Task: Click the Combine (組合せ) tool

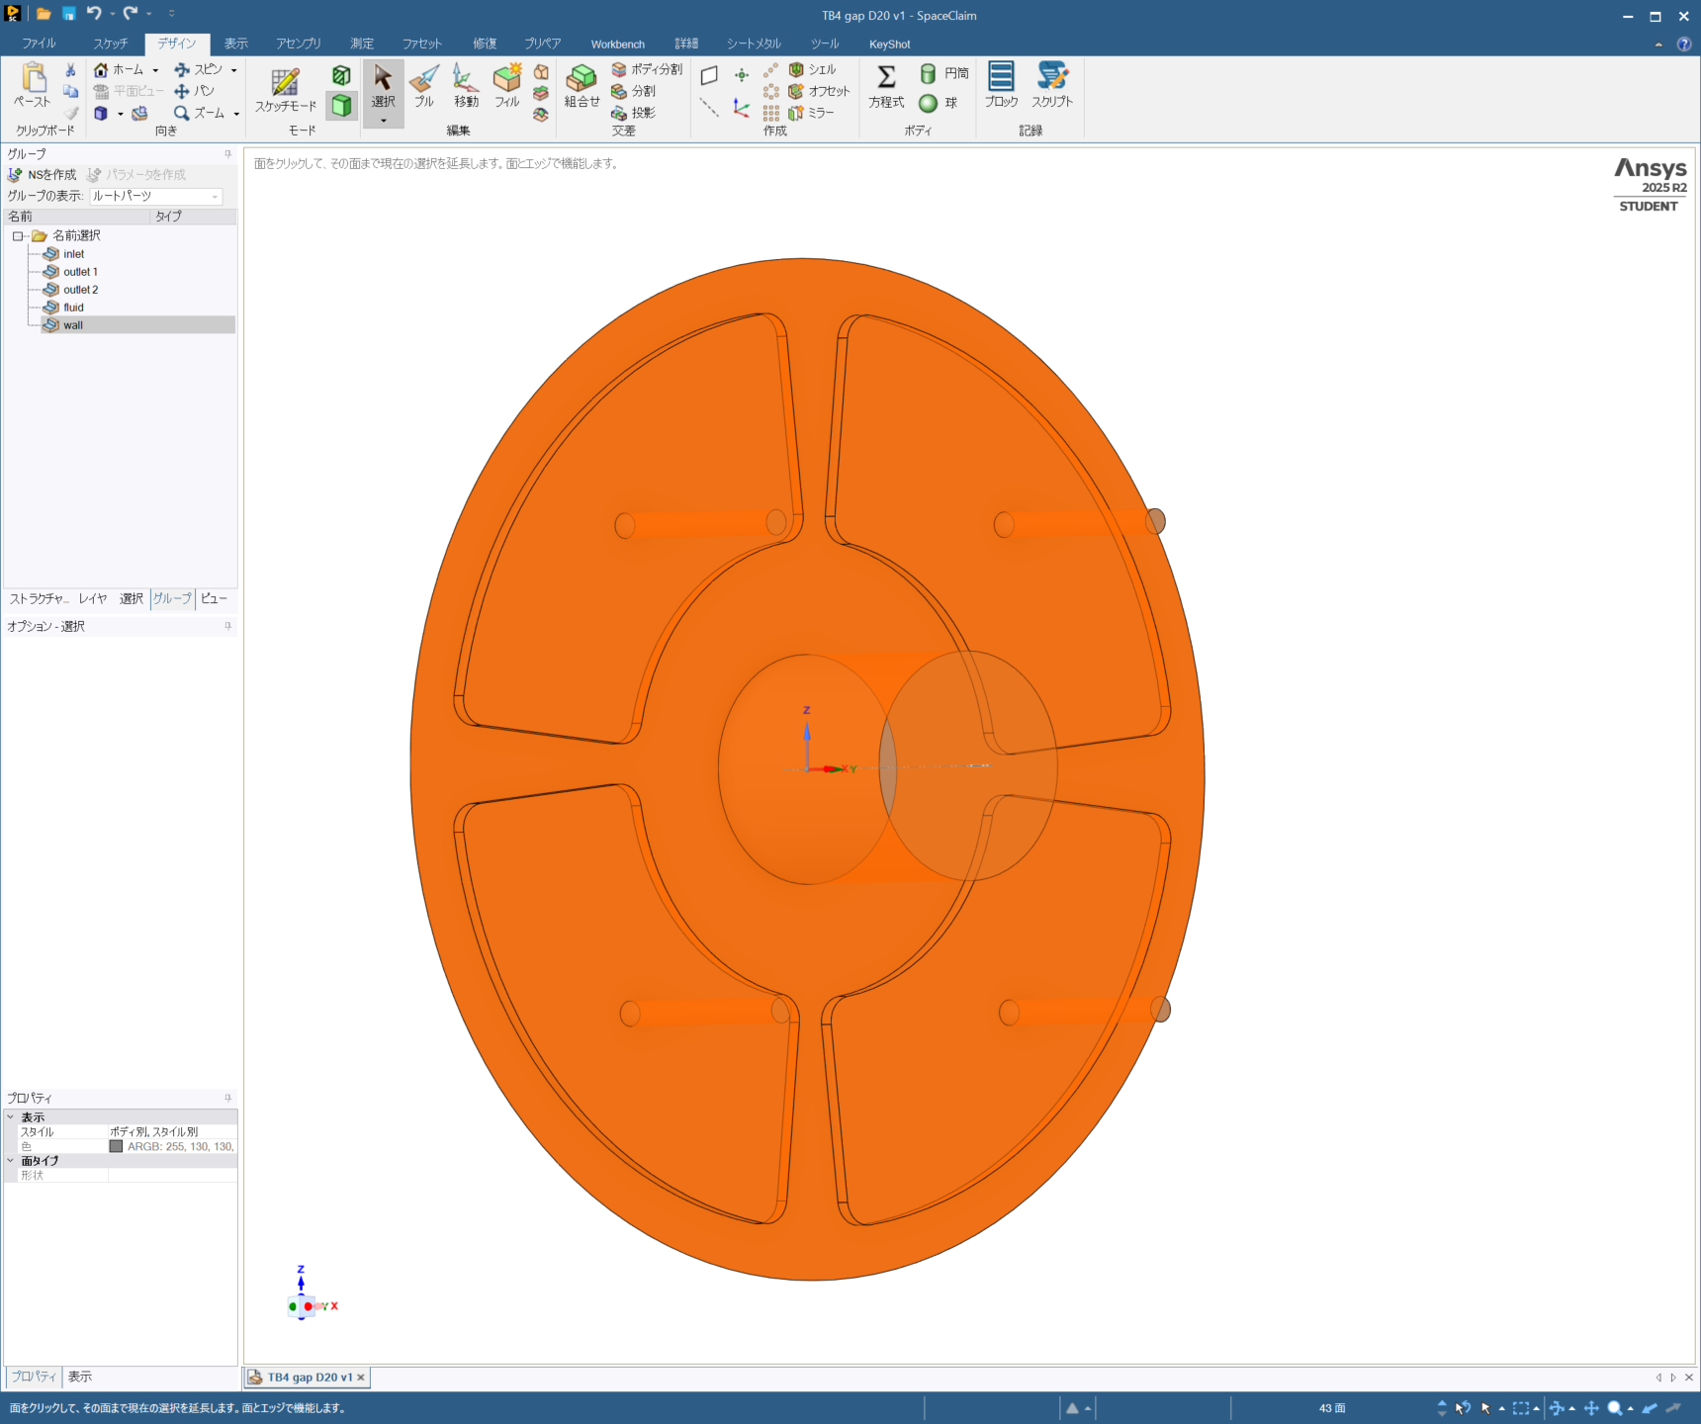Action: (x=582, y=85)
